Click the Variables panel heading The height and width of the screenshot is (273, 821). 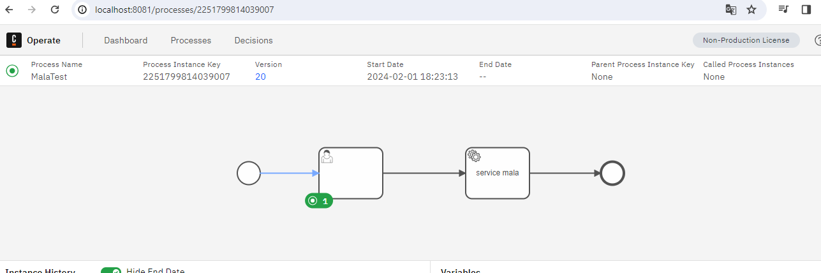[x=461, y=271]
